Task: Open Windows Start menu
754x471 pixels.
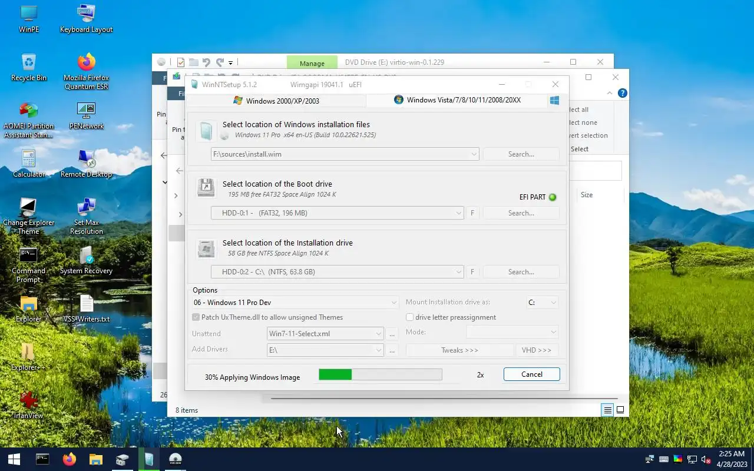Action: pyautogui.click(x=14, y=459)
